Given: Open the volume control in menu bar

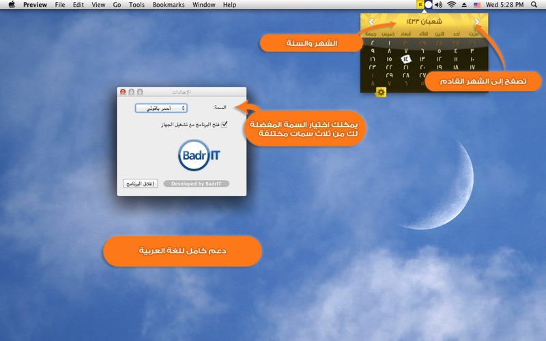Looking at the screenshot, I should click(x=439, y=5).
